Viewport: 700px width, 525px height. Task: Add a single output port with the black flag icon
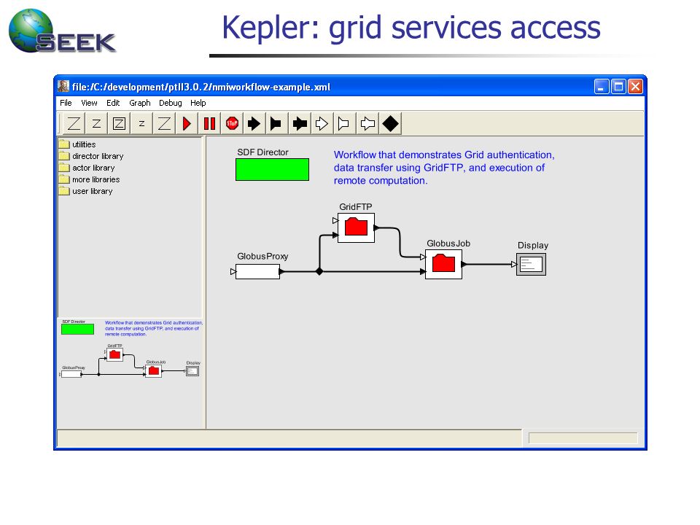coord(276,123)
